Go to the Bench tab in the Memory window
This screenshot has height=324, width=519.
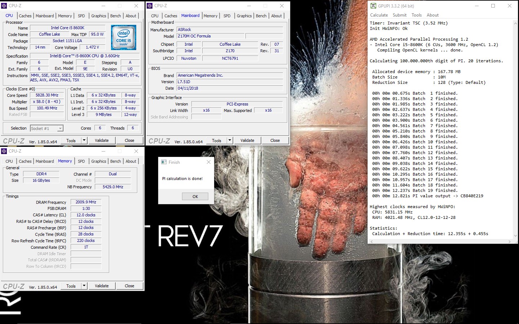(x=116, y=161)
